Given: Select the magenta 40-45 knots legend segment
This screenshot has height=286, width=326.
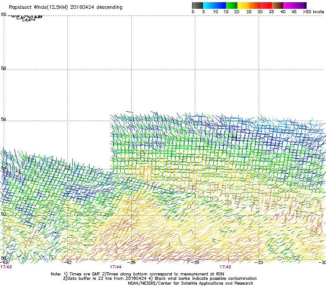Looking at the screenshot, I should click(x=289, y=5).
